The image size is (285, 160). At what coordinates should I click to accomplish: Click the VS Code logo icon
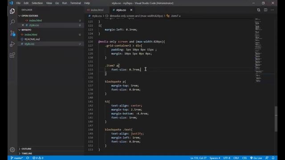click(x=11, y=3)
